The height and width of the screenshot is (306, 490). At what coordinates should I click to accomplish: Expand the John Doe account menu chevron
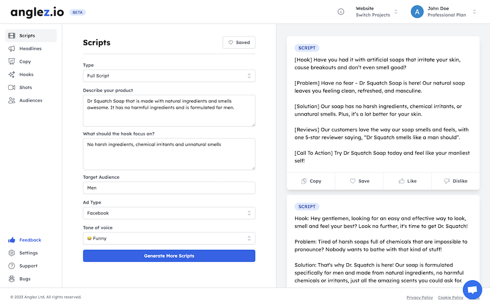(474, 12)
